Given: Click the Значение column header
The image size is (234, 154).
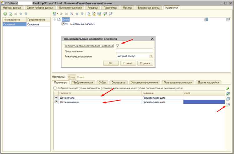Looking at the screenshot, I should pos(162,93).
